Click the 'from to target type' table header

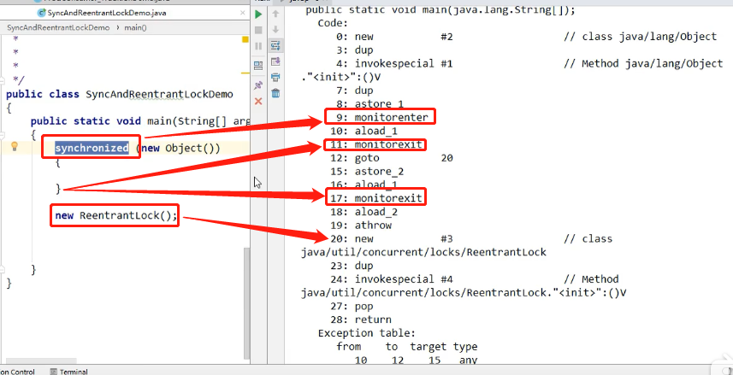(x=407, y=347)
